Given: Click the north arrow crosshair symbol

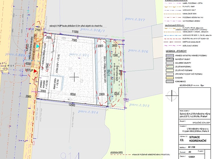Looking at the screenshot, I should [172, 96].
